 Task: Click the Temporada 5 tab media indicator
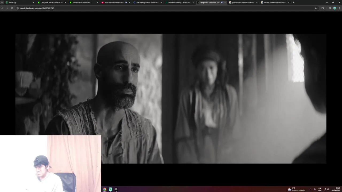(222, 2)
